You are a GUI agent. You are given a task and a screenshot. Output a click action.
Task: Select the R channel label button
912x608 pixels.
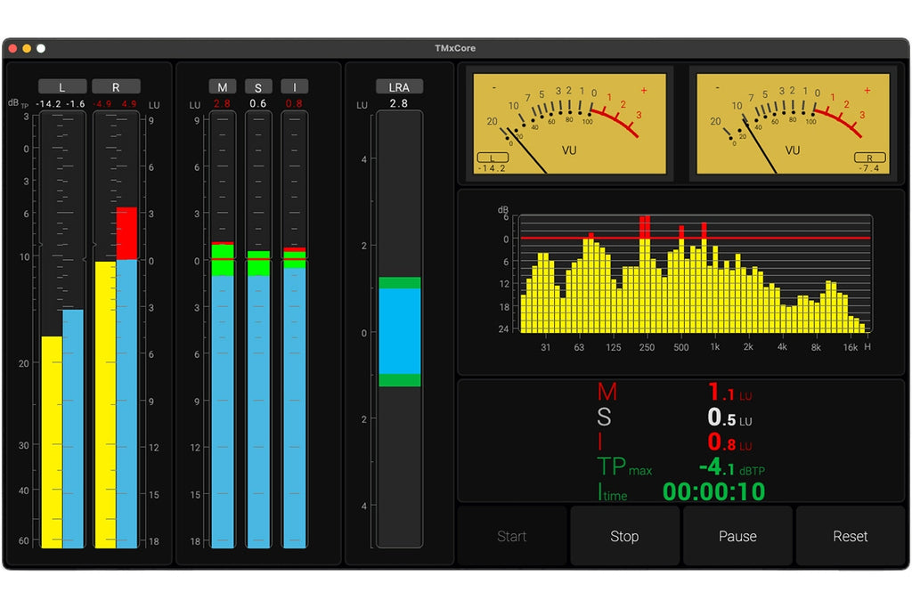(116, 86)
